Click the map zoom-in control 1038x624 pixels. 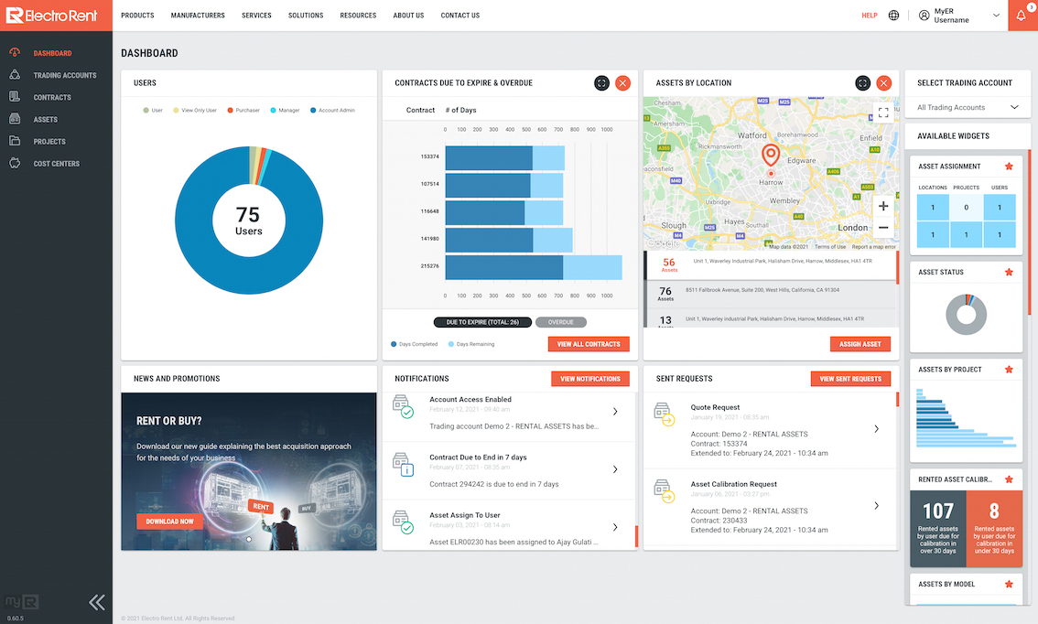(882, 206)
